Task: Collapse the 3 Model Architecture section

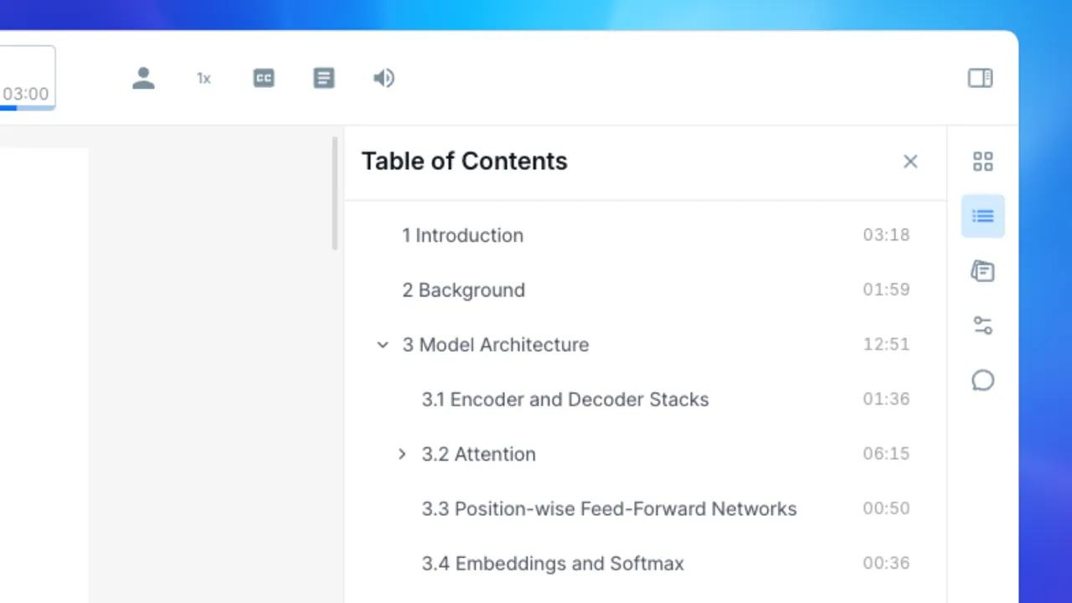Action: pos(383,344)
